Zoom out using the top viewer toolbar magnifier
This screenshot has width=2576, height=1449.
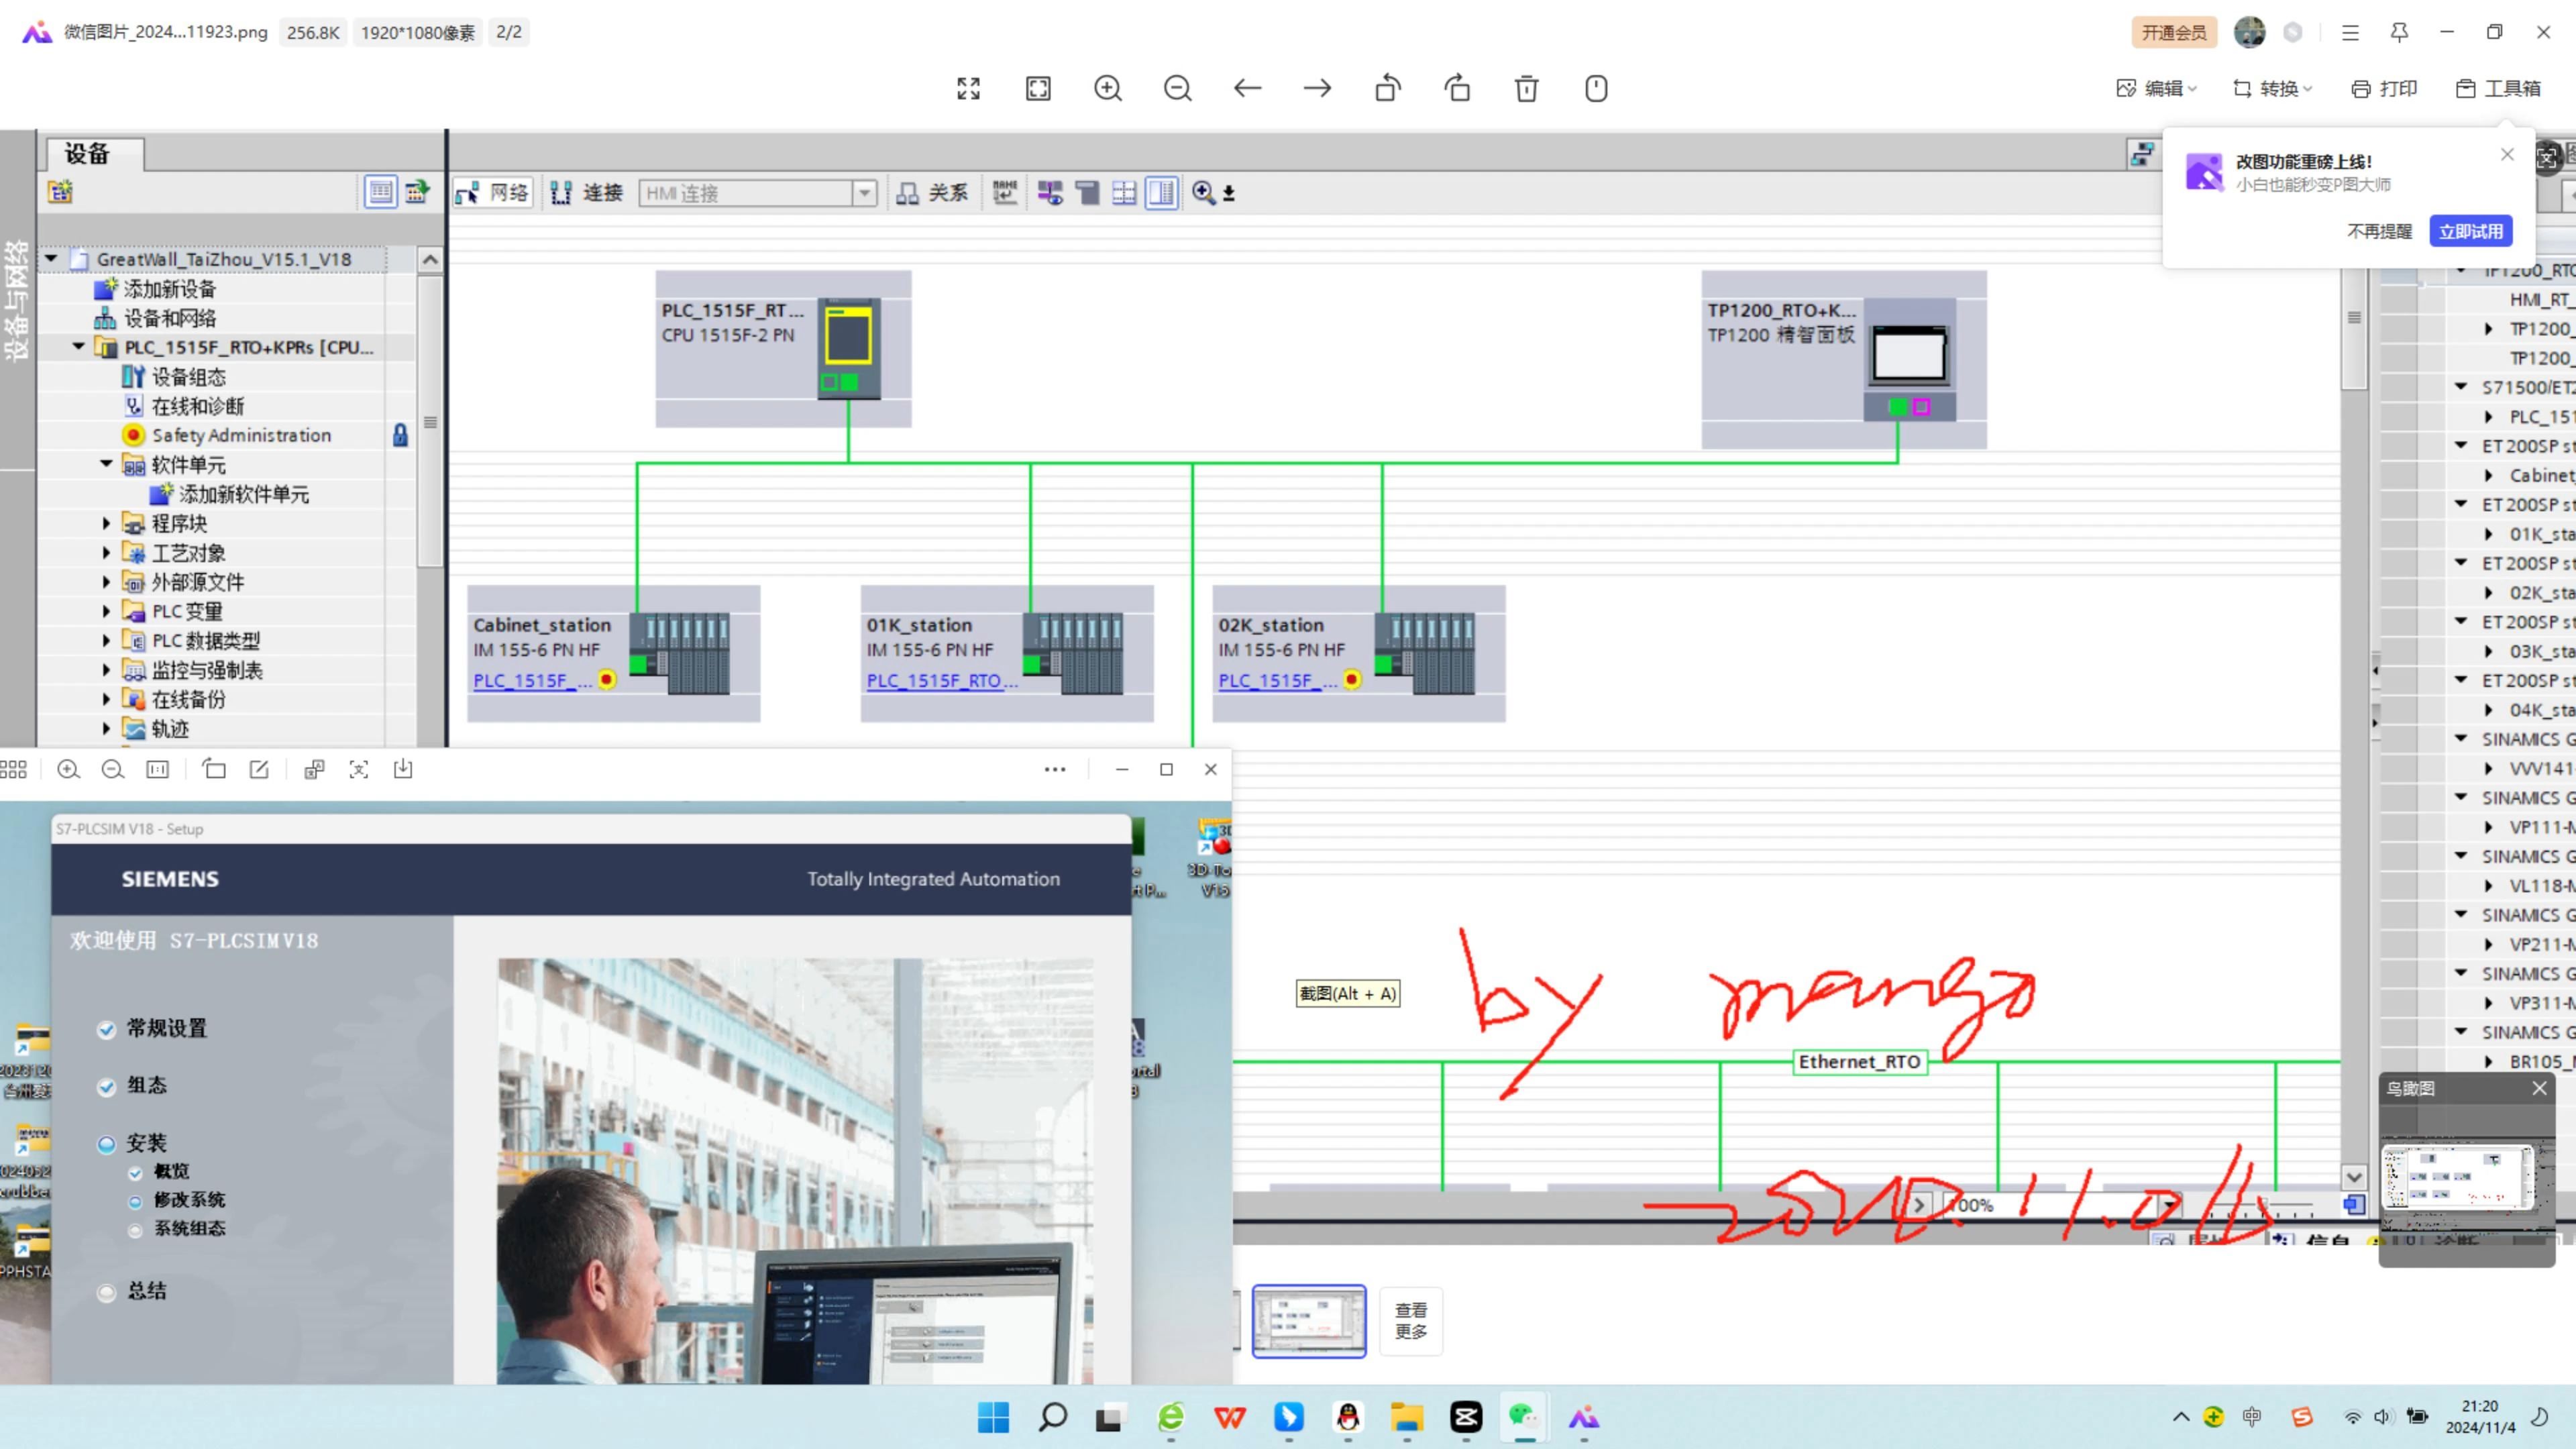pyautogui.click(x=1178, y=88)
